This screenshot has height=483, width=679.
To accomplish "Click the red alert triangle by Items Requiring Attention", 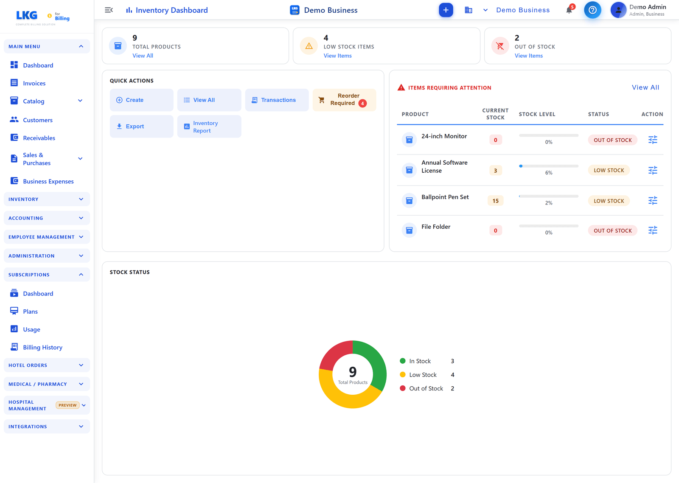I will coord(401,87).
